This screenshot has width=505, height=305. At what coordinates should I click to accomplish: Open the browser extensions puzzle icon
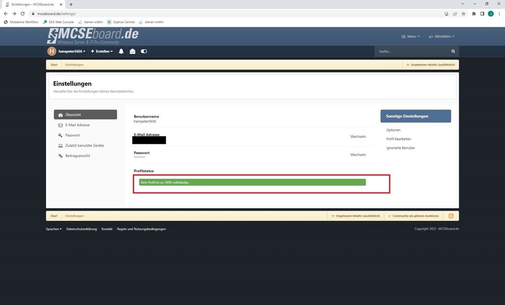coord(474,14)
